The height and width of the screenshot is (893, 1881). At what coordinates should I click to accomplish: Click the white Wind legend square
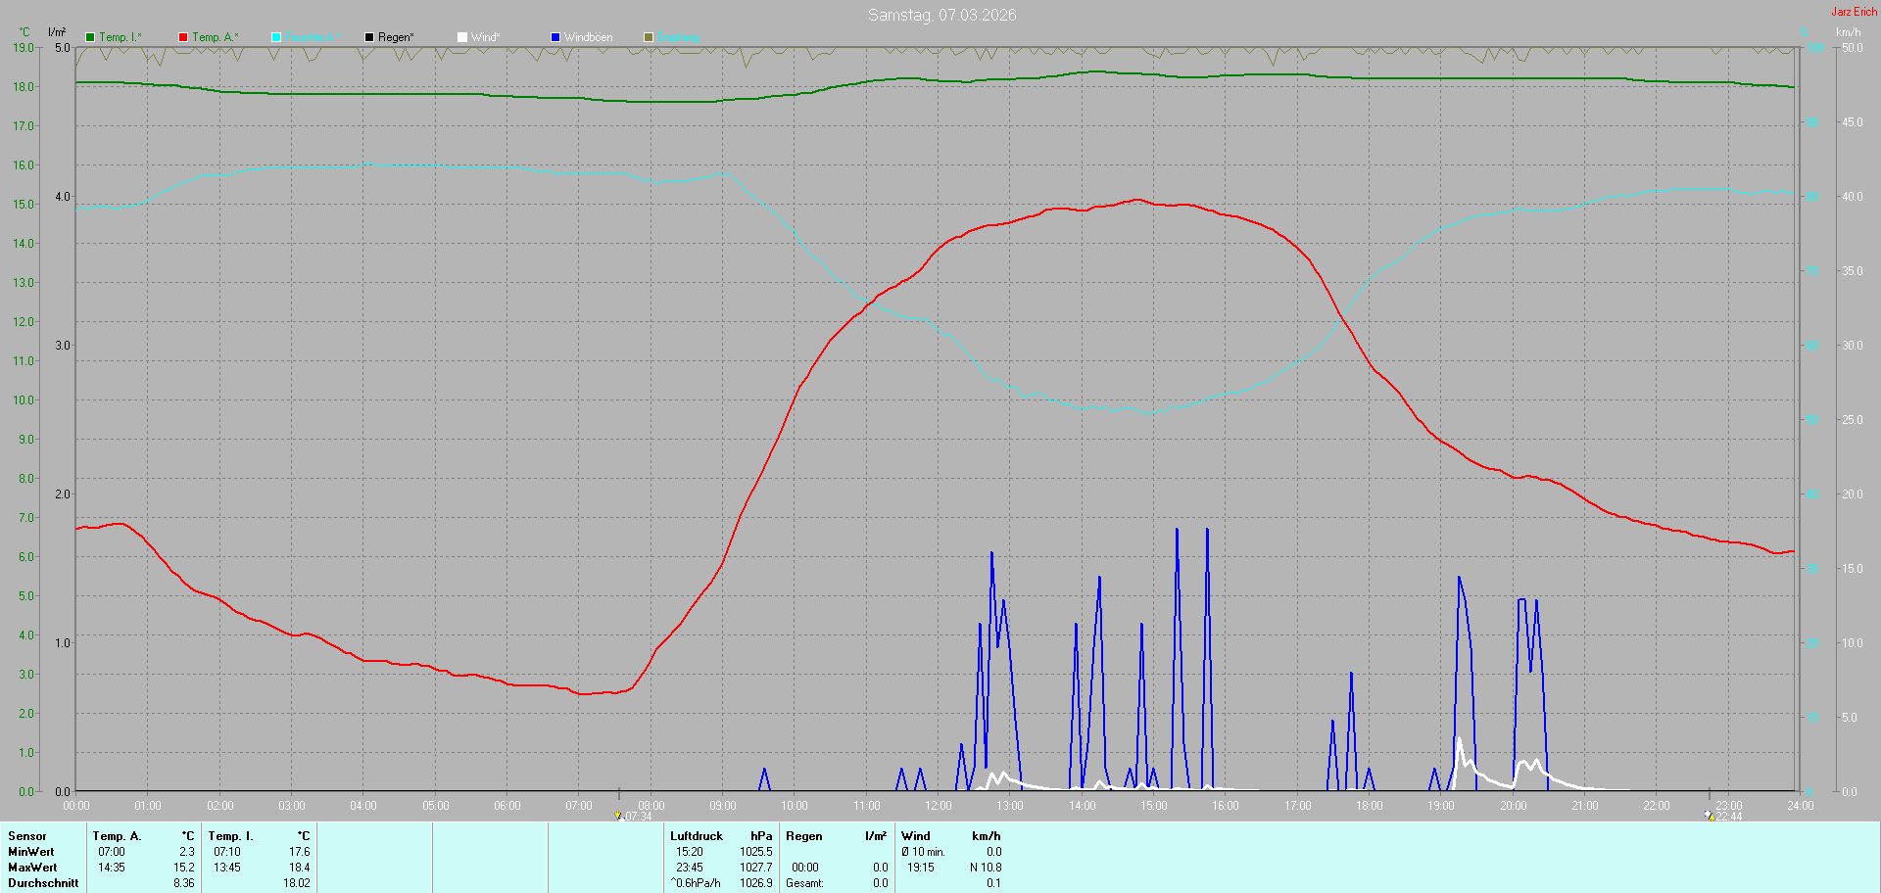tap(462, 37)
